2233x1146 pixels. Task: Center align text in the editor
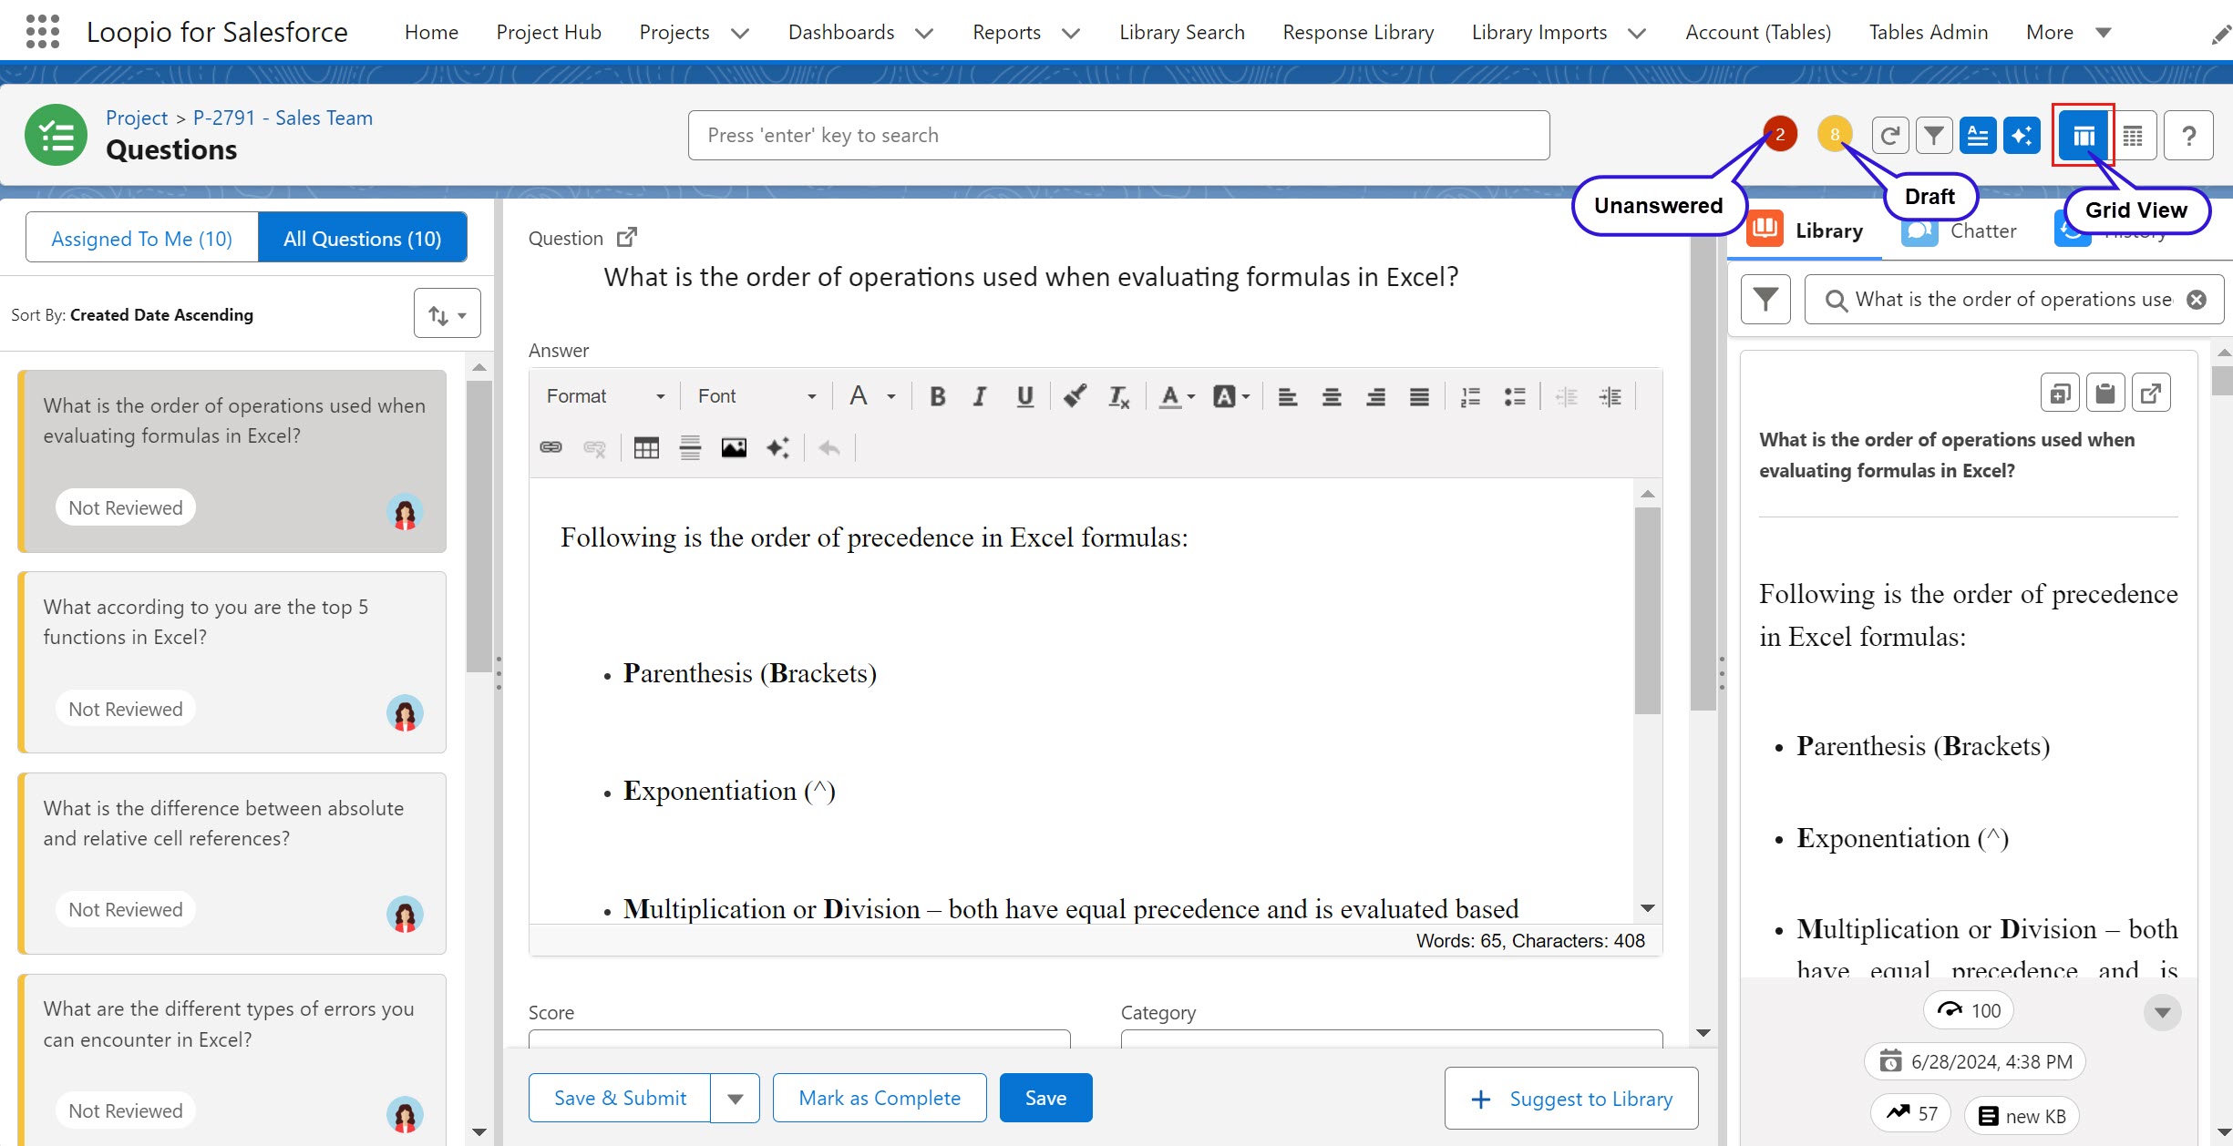coord(1332,396)
